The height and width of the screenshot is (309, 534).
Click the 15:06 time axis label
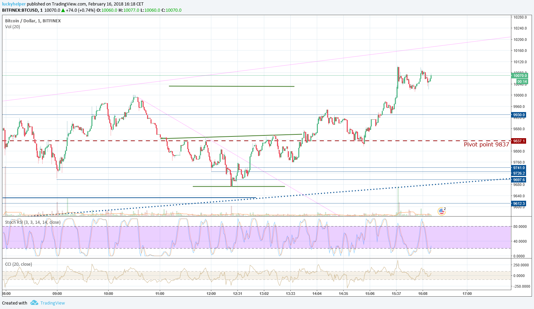pyautogui.click(x=370, y=294)
